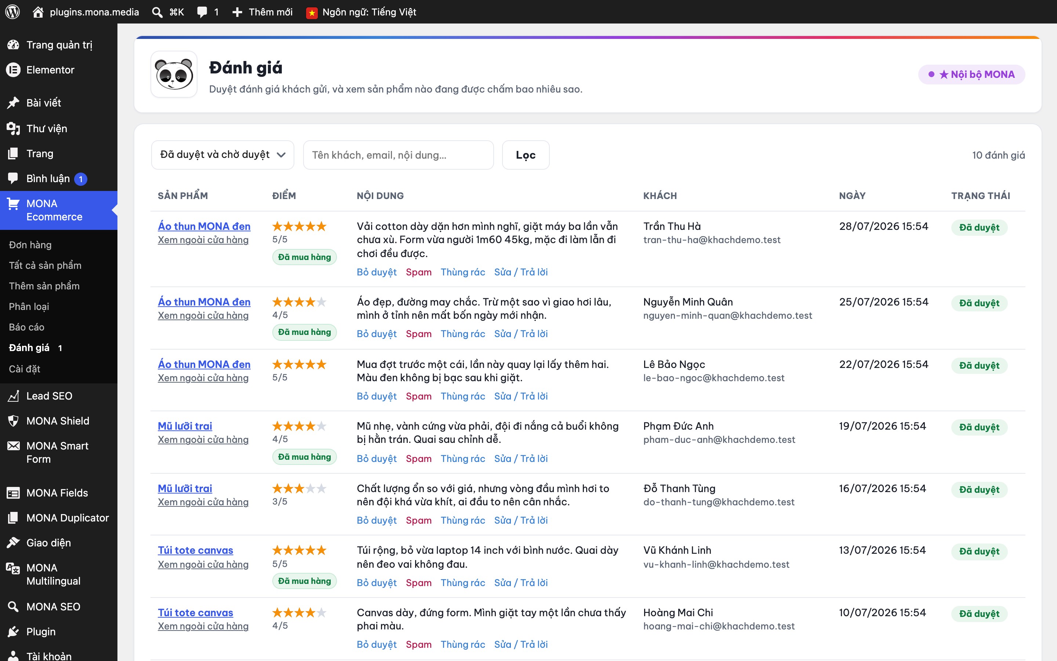Click the Tài khoản user icon

click(13, 656)
